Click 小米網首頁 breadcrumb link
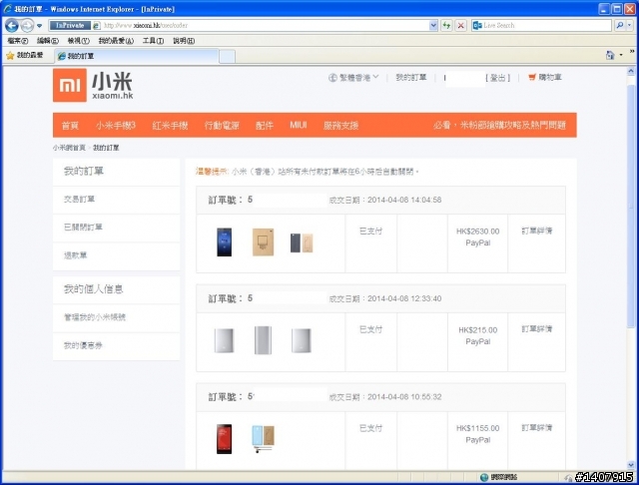The image size is (639, 485). click(69, 148)
